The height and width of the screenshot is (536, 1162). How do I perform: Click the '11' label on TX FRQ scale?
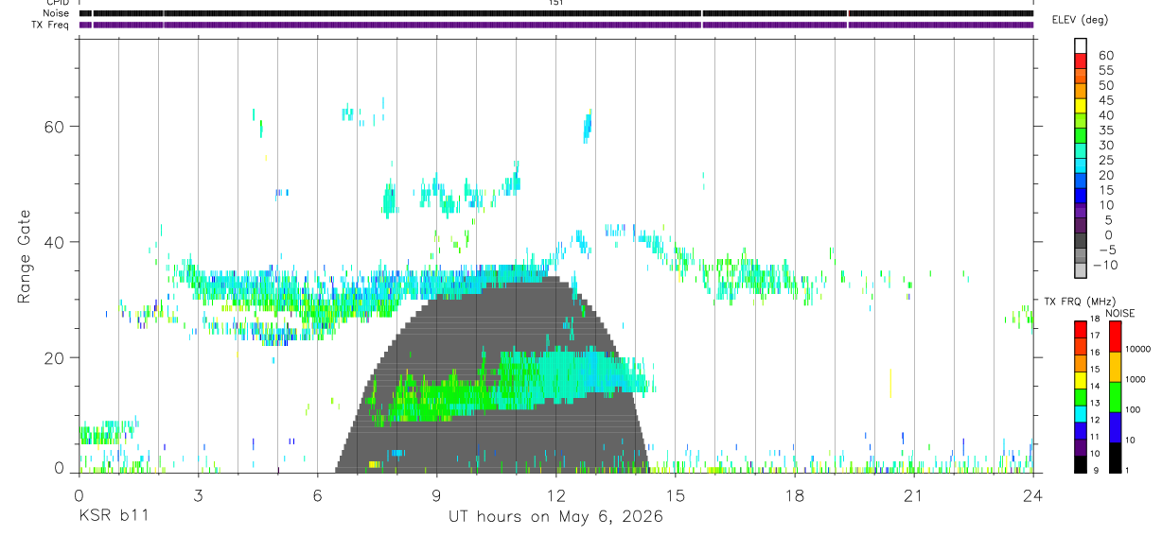pos(1094,437)
